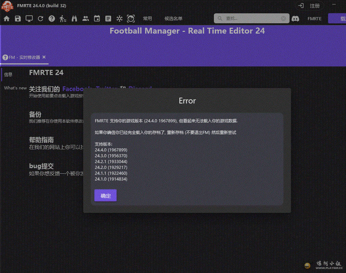Screen dimensions: 346x273
Task: Select supported version 24.3.0 (1956370)
Action: coord(111,156)
